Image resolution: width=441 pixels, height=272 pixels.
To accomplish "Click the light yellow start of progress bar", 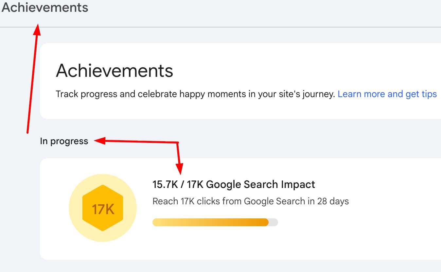I will point(158,222).
